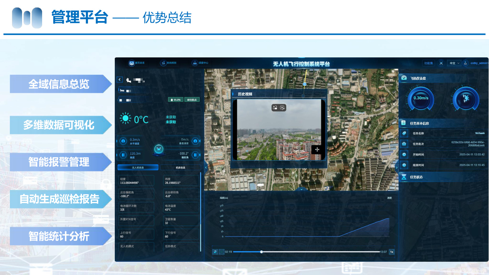
Task: Switch to 机库信息 tab
Action: pos(180,167)
